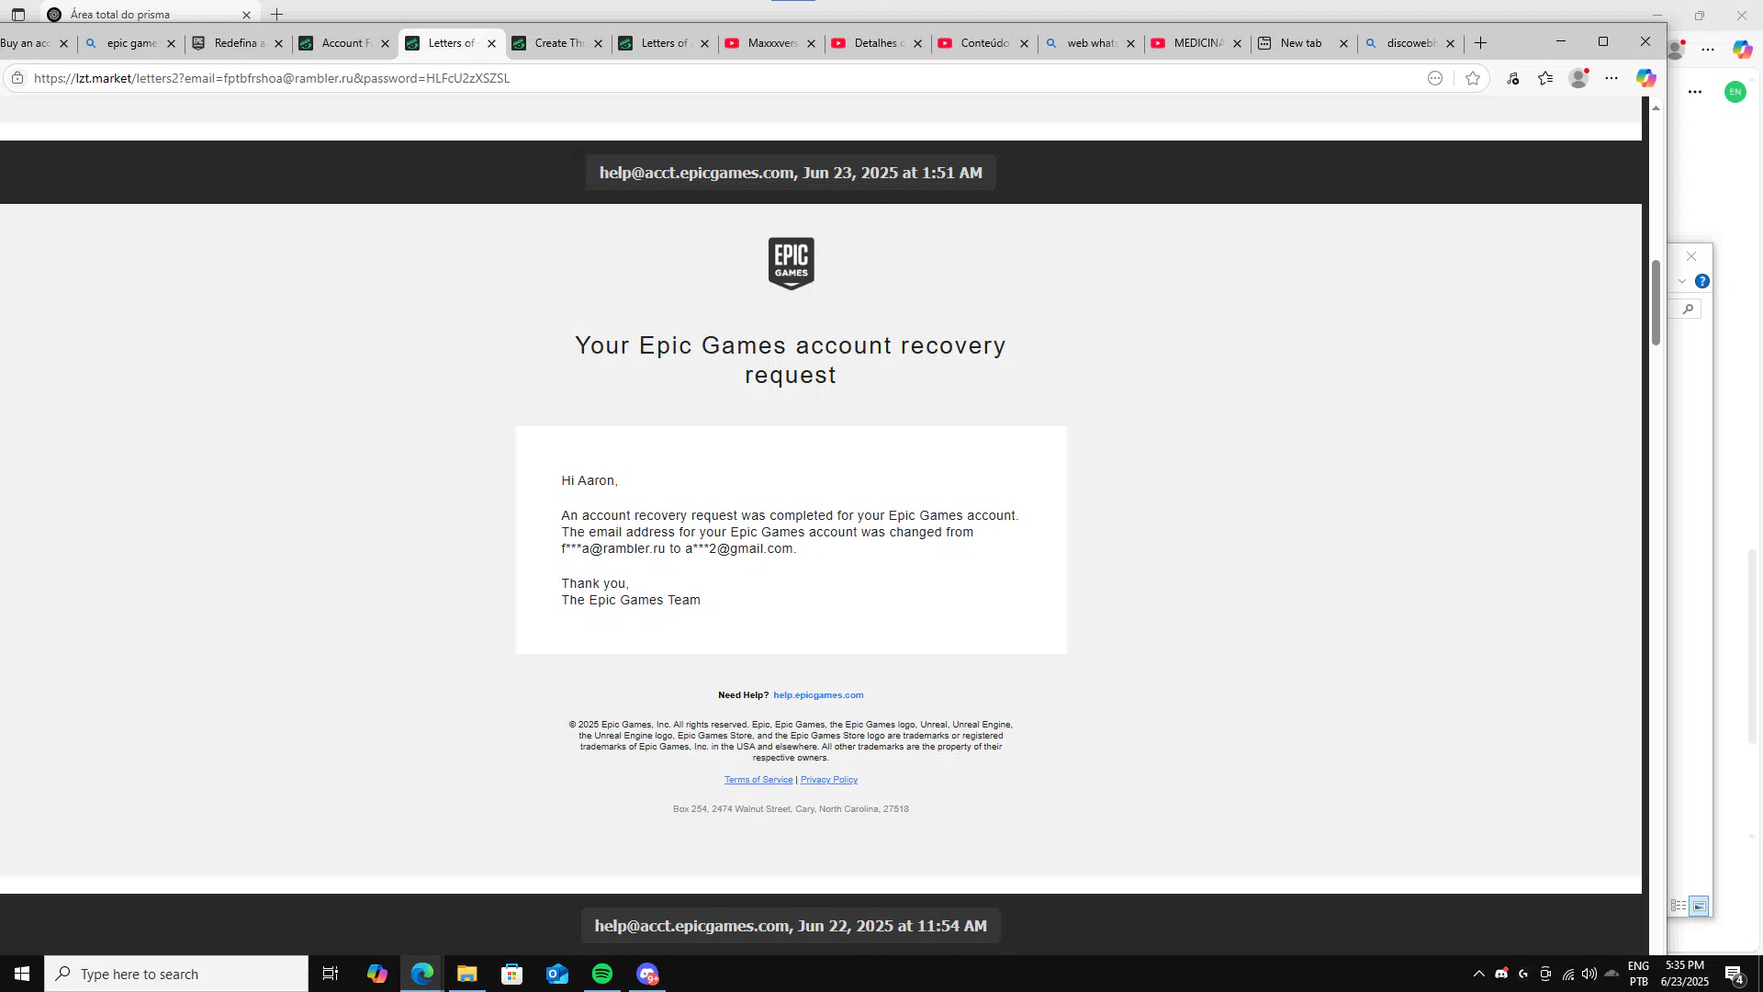Open the Conteúdo YouTube tab

[x=983, y=43]
